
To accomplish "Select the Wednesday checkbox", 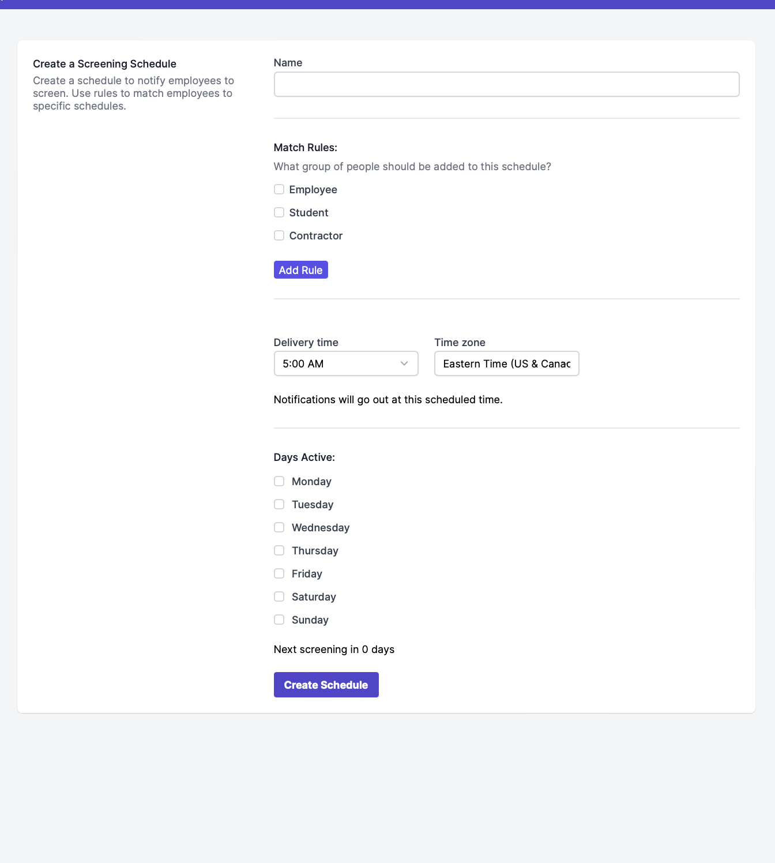I will [279, 527].
